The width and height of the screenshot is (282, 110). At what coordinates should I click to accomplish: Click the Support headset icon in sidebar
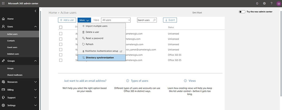click(3, 97)
